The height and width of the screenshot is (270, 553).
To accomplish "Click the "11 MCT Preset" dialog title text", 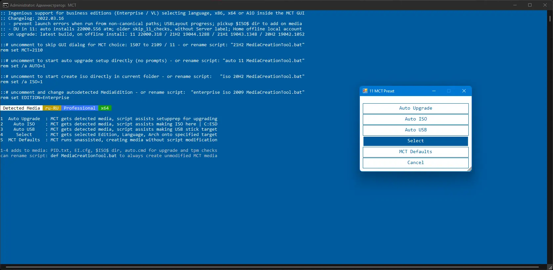I will click(x=382, y=91).
